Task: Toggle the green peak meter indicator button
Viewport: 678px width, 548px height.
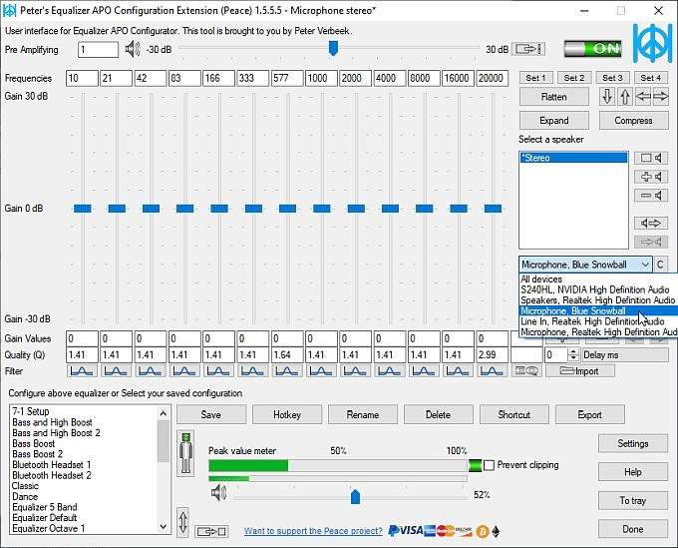Action: [475, 466]
